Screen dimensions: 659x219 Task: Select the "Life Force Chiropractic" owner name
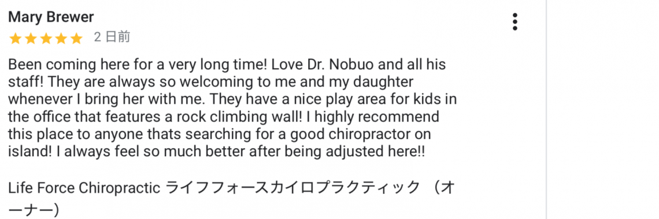coord(84,188)
